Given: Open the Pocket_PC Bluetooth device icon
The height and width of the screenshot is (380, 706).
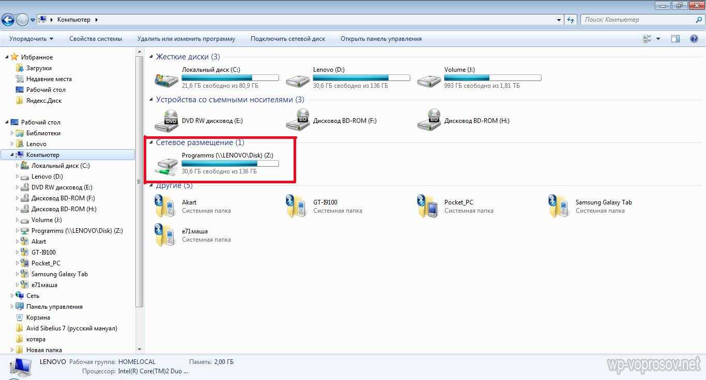Looking at the screenshot, I should pos(429,206).
